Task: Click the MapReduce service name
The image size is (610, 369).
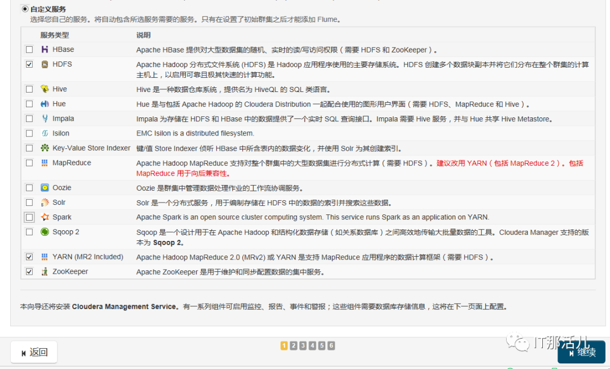Action: coord(72,162)
